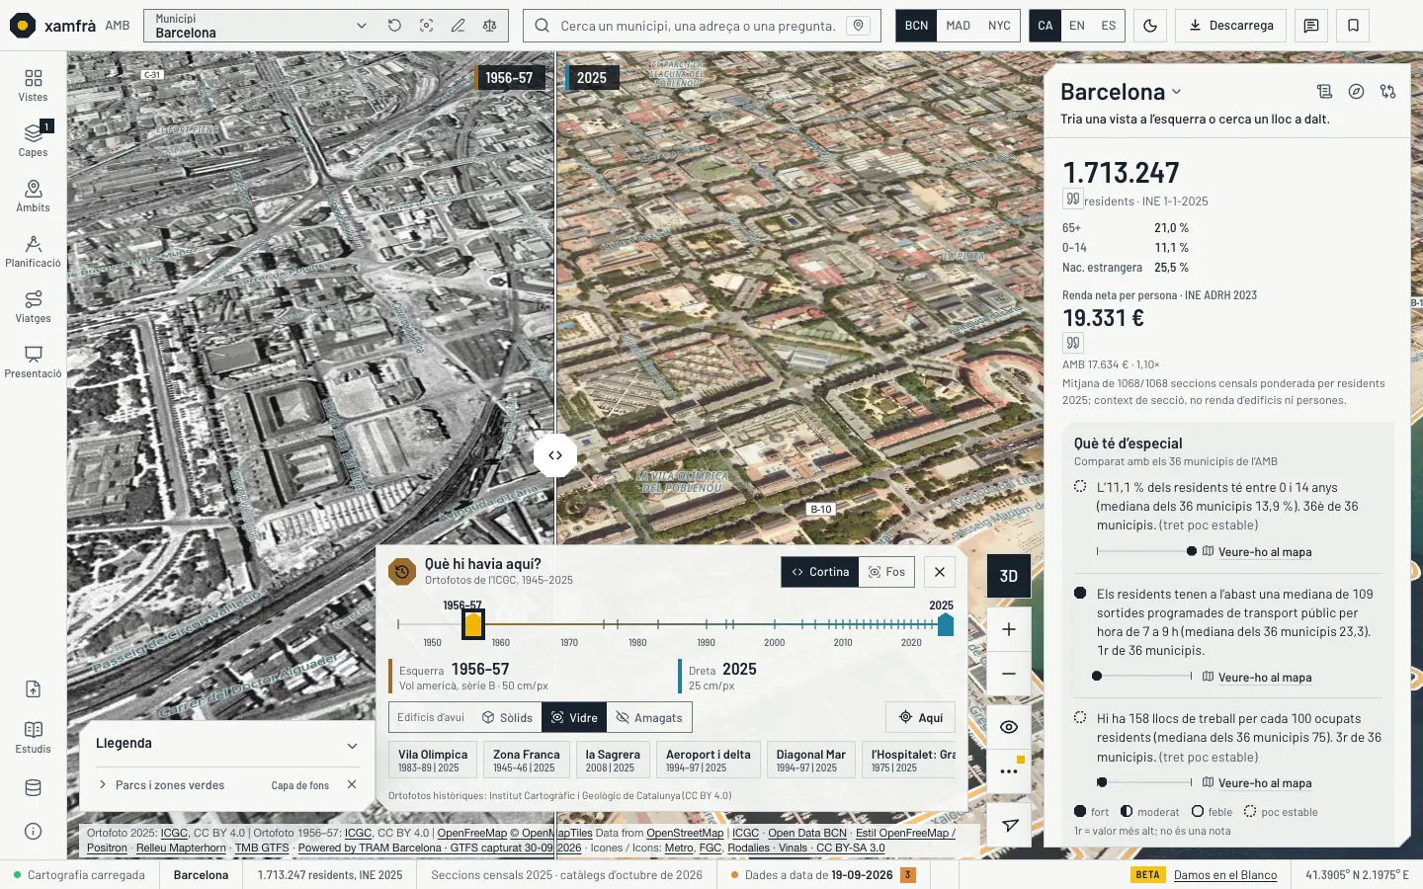The image size is (1423, 889).
Task: Click the route compare icon in Barcelona panel
Action: (1388, 92)
